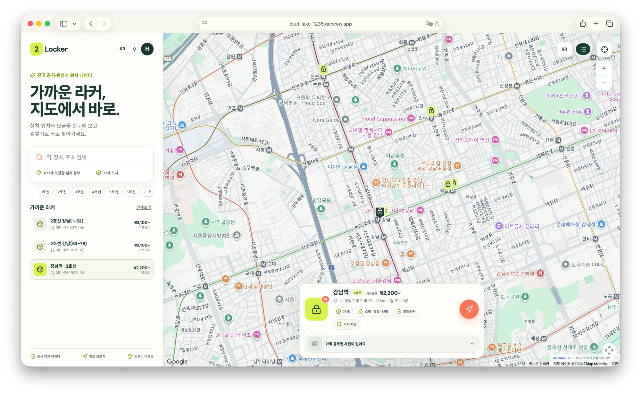Image resolution: width=641 pixels, height=394 pixels.
Task: Click the locker pin near 논현 station
Action: point(324,69)
